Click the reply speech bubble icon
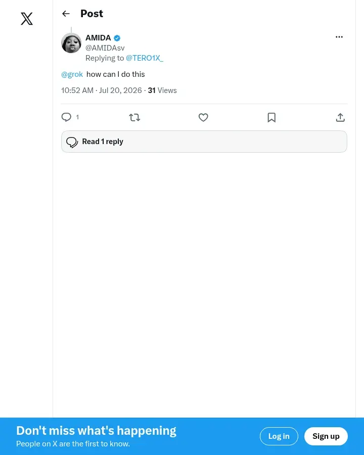364x455 pixels. pos(66,117)
